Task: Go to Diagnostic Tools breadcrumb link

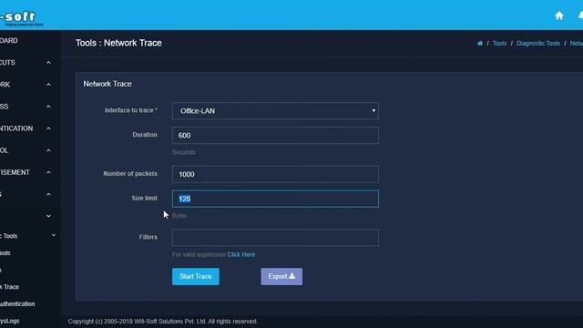Action: tap(538, 44)
